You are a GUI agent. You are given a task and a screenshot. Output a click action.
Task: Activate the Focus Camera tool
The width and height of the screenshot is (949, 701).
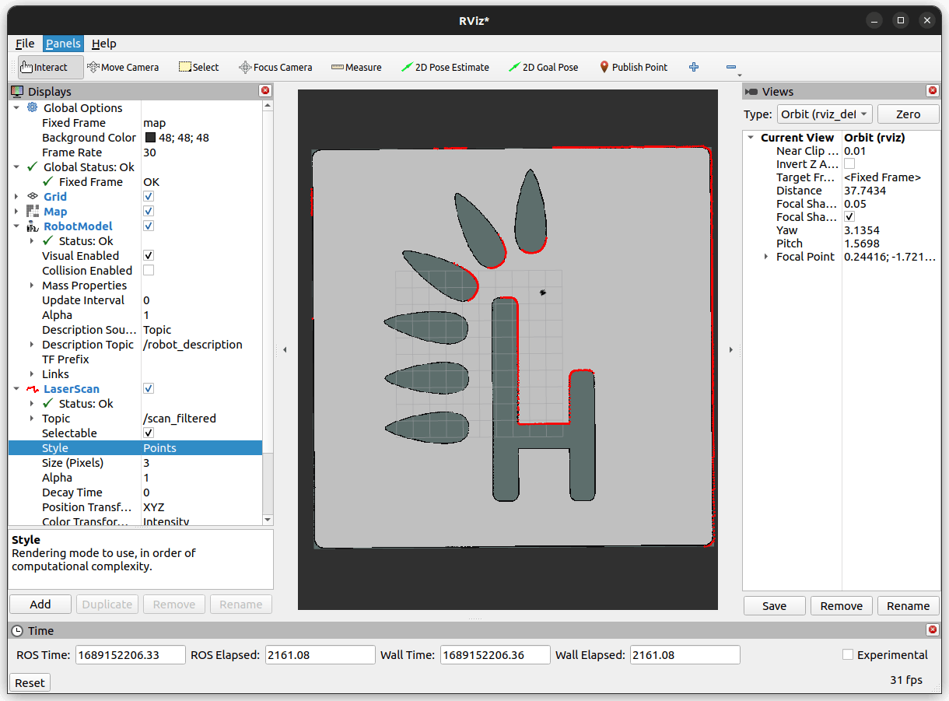[x=275, y=68]
